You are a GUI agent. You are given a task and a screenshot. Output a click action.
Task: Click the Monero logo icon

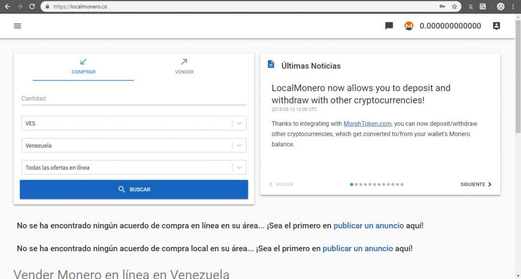coord(409,26)
